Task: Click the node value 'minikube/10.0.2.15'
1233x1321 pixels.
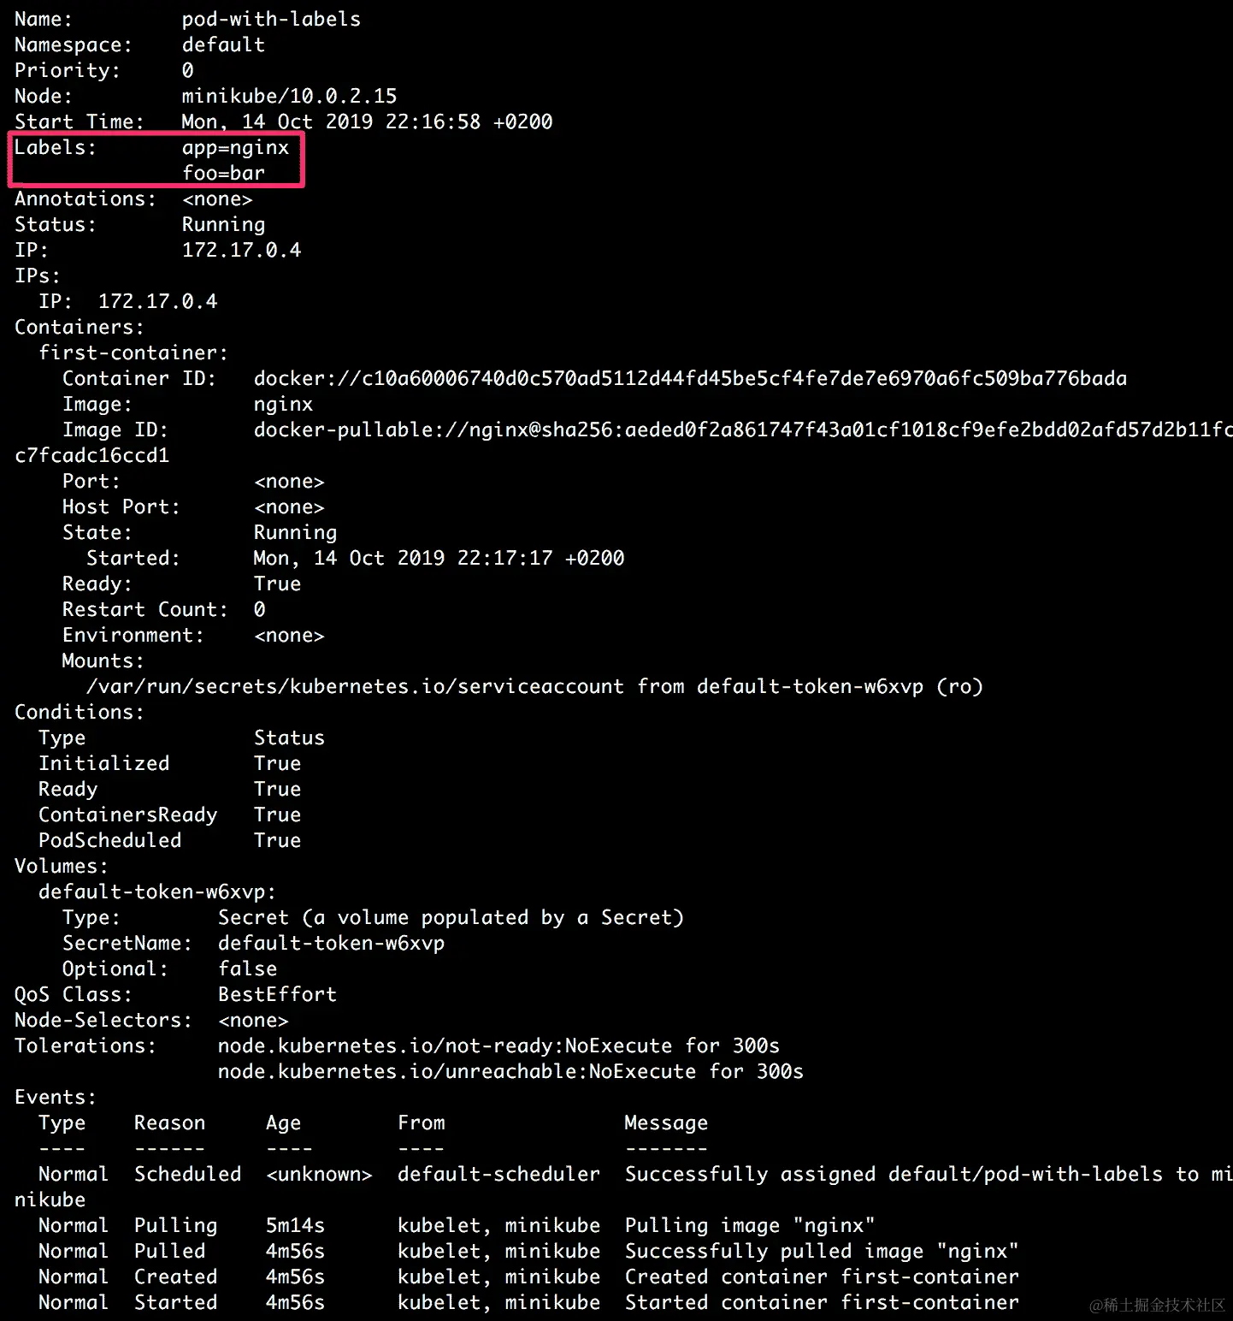Action: (289, 96)
